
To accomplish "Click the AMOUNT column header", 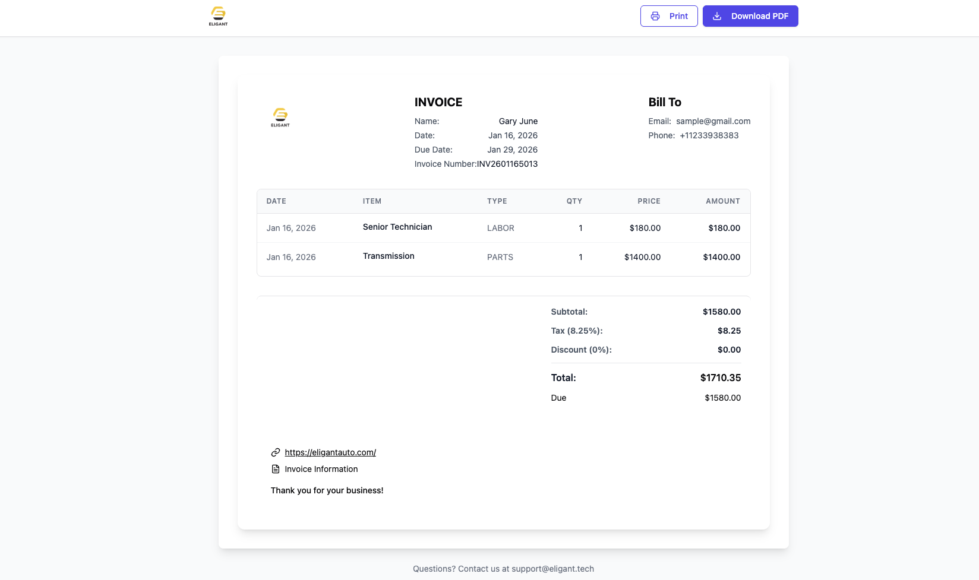I will pyautogui.click(x=722, y=201).
